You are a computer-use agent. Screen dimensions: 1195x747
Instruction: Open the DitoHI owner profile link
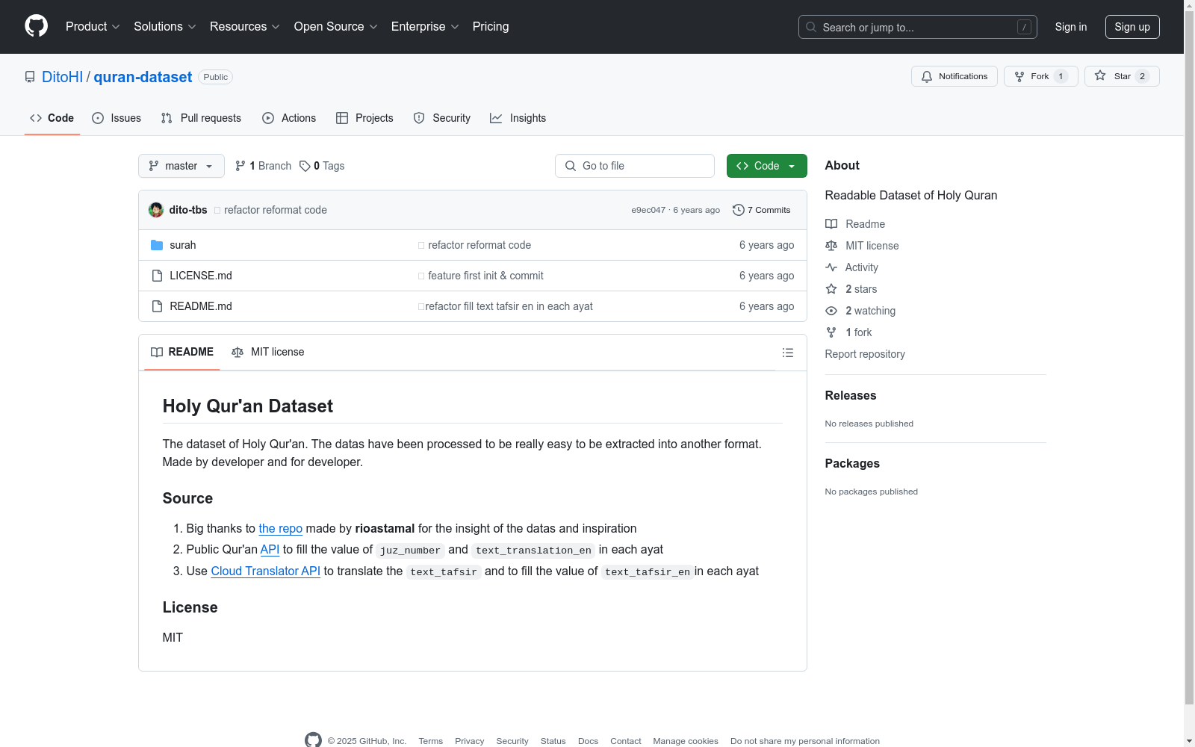click(x=63, y=77)
